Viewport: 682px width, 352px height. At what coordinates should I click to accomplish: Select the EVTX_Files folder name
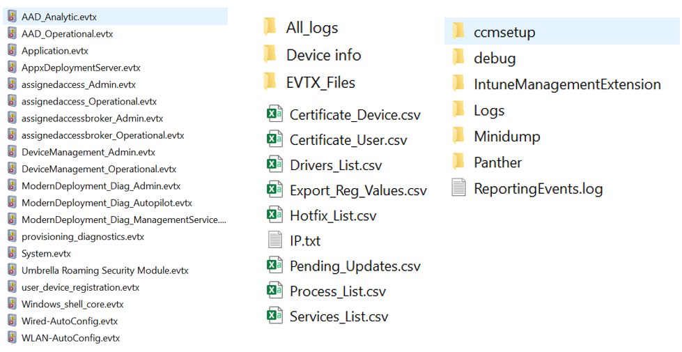point(321,83)
